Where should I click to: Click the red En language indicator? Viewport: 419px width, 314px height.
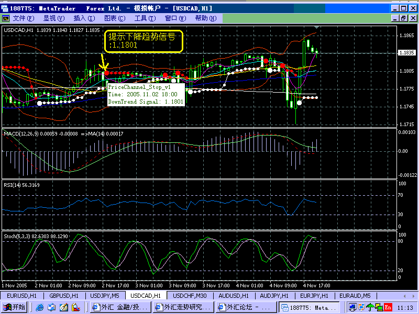coord(388,307)
